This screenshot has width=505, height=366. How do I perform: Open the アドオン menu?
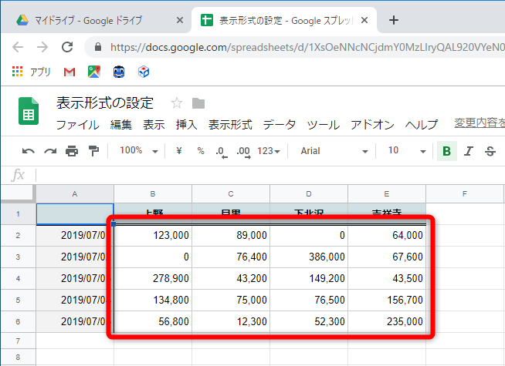pos(372,125)
